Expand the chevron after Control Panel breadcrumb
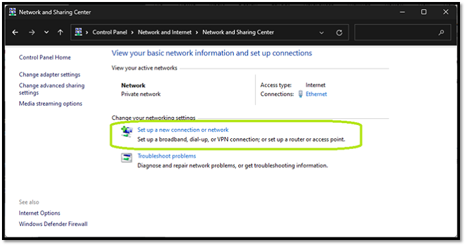The image size is (466, 246). tap(132, 33)
